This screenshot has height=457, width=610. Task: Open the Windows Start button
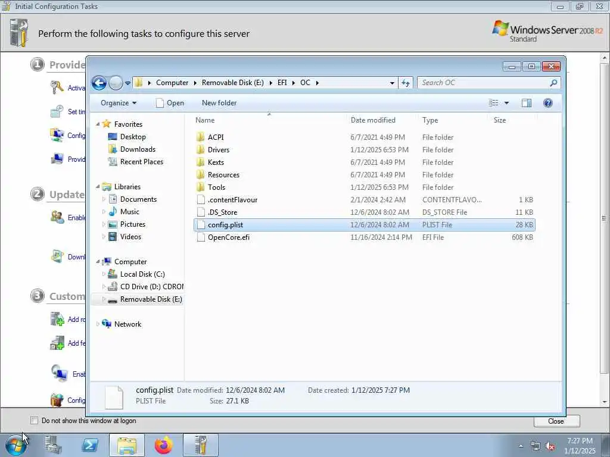[x=15, y=445]
